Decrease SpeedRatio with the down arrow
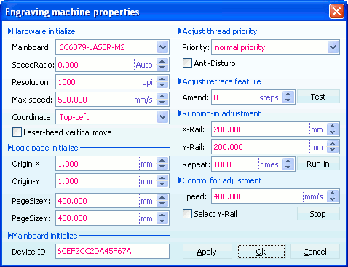Viewport: 348px width, 267px height. (x=162, y=68)
